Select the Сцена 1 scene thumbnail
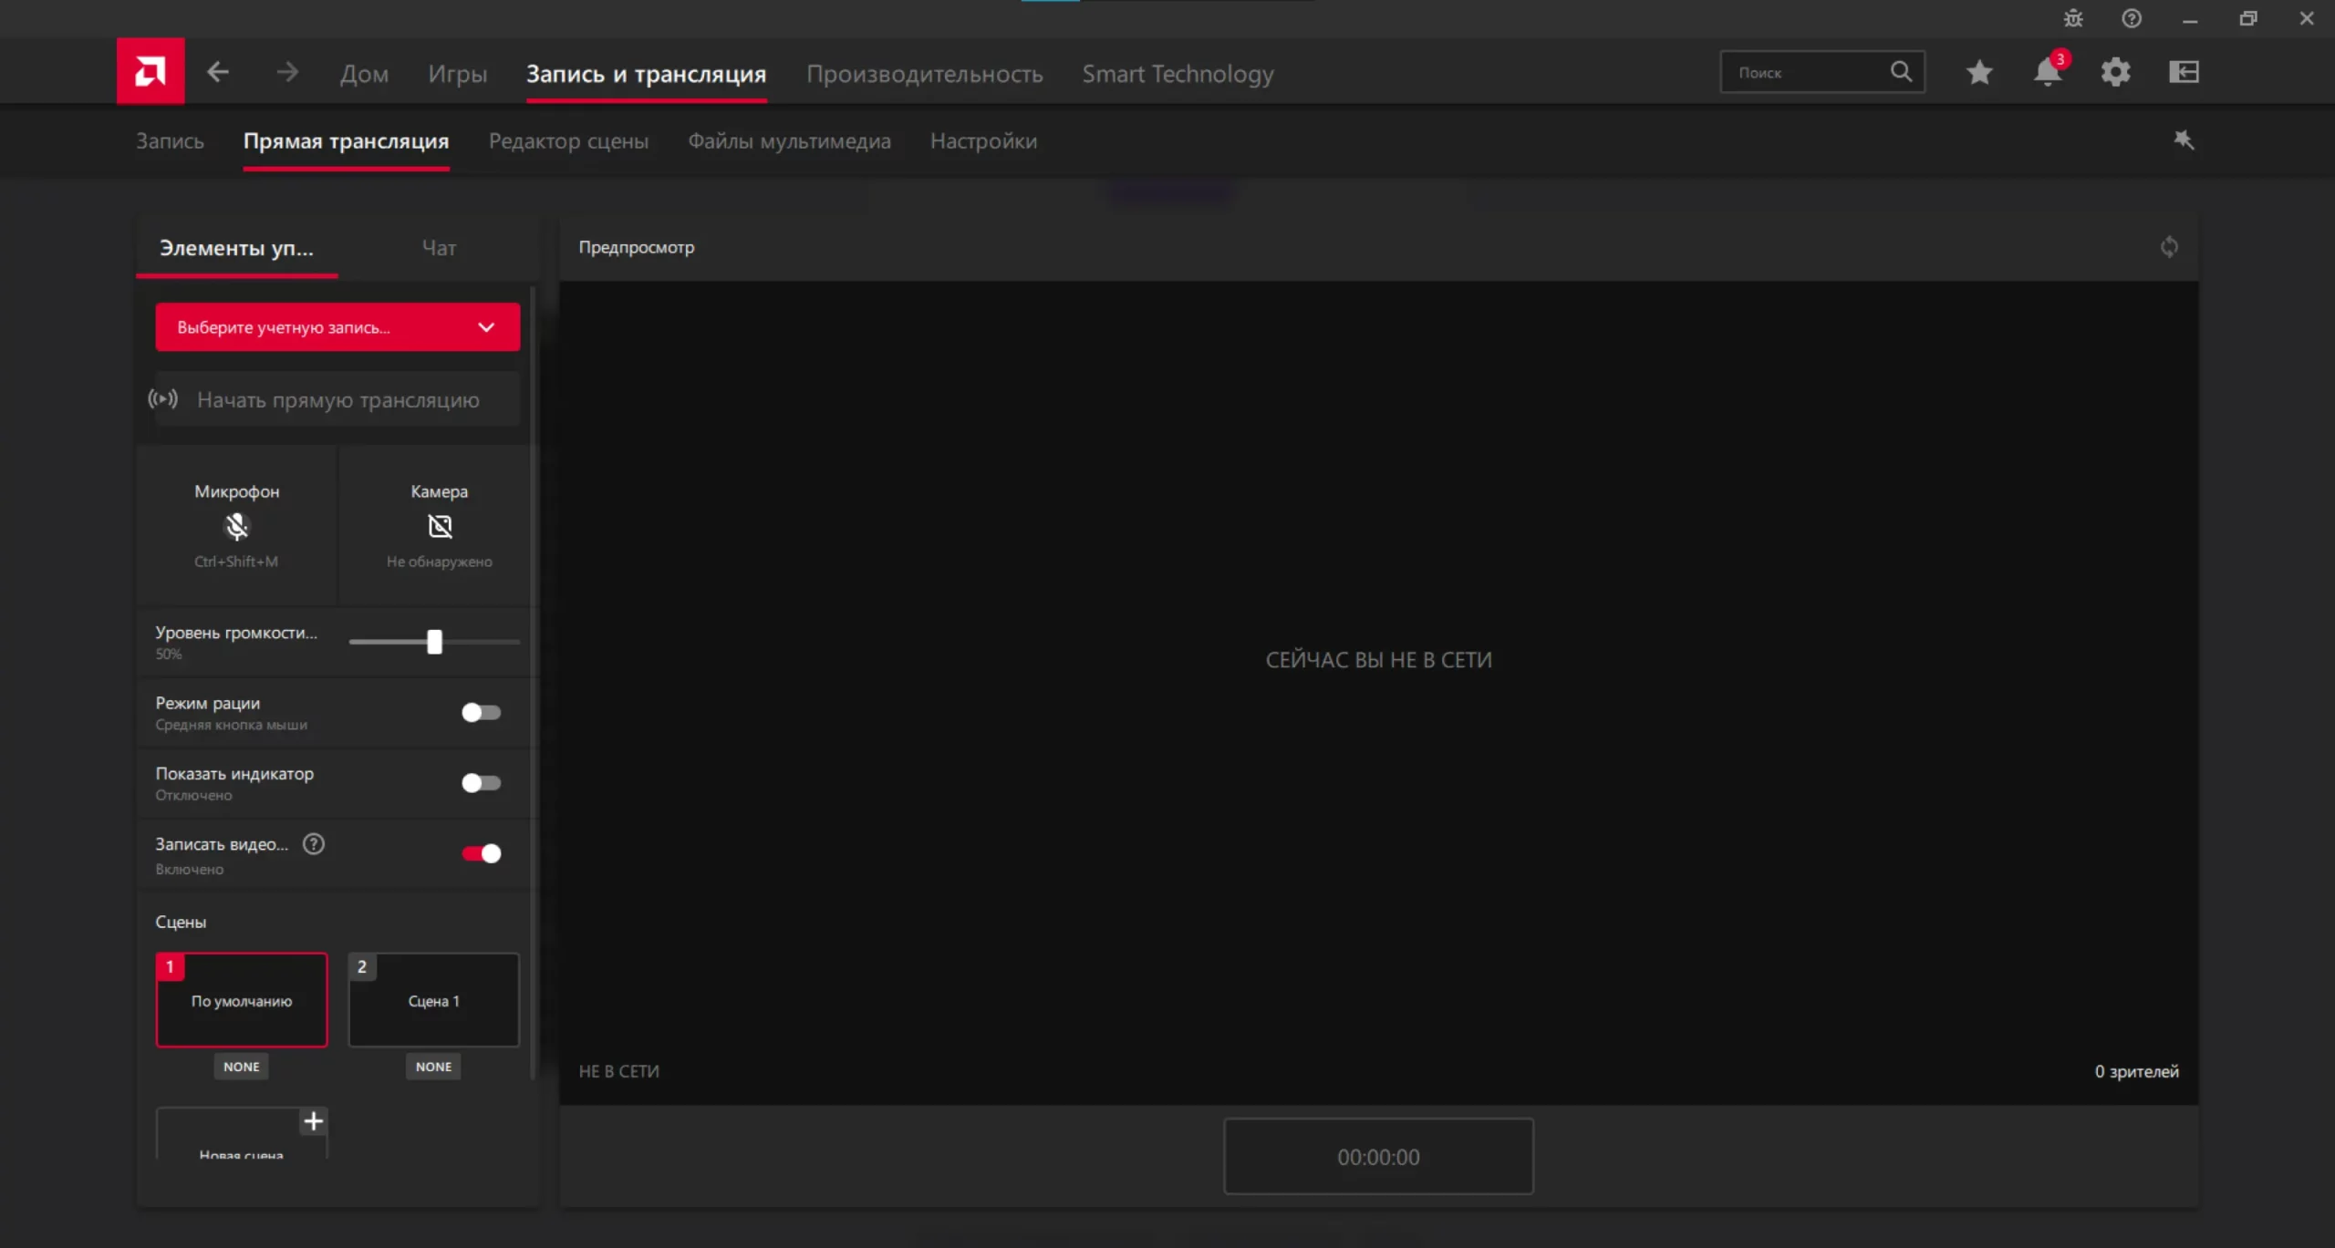 [x=433, y=1001]
